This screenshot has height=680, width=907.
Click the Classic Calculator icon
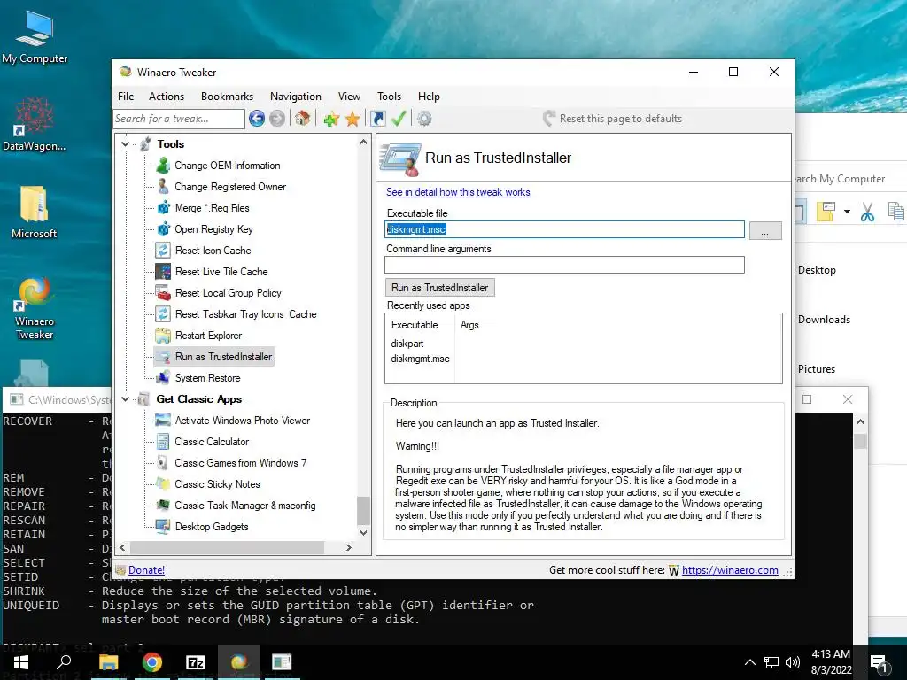(163, 442)
